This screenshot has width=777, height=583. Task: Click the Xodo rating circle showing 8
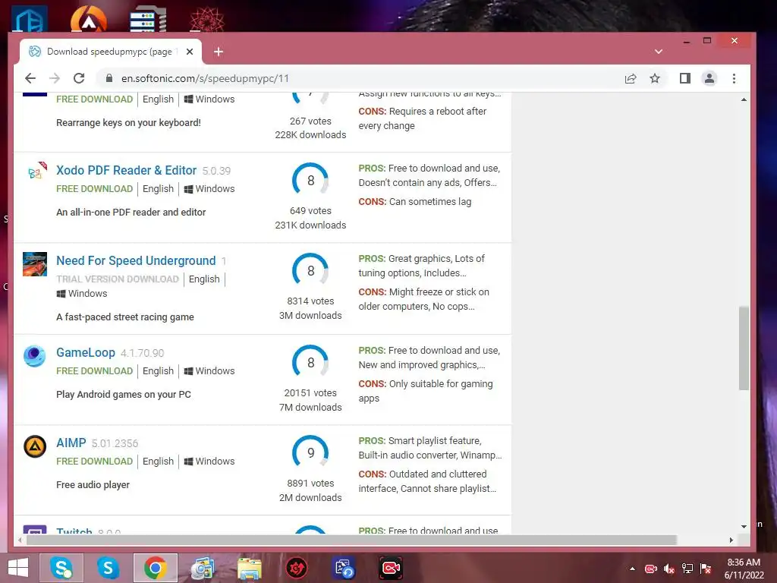pos(310,179)
